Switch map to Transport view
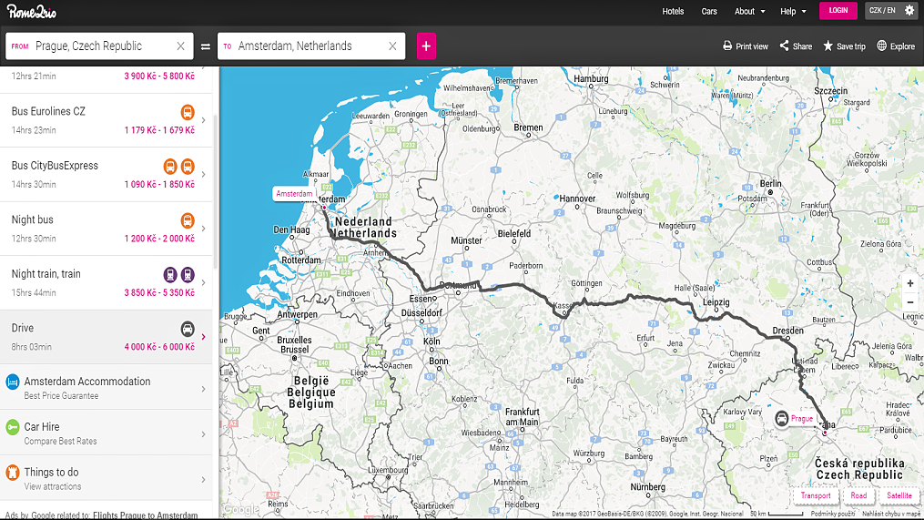 pyautogui.click(x=816, y=495)
